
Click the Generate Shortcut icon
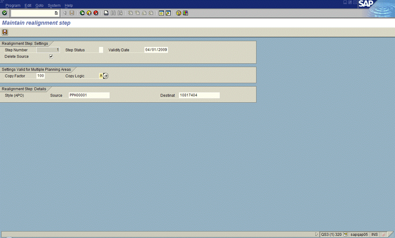click(168, 13)
